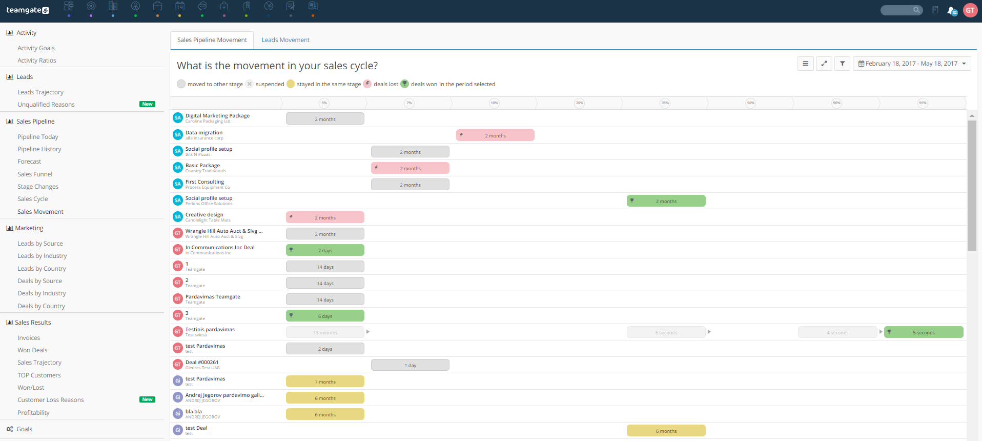Image resolution: width=982 pixels, height=441 pixels.
Task: Expand the 13 minutes stage arrow for Testinis pardavimas
Action: point(368,332)
